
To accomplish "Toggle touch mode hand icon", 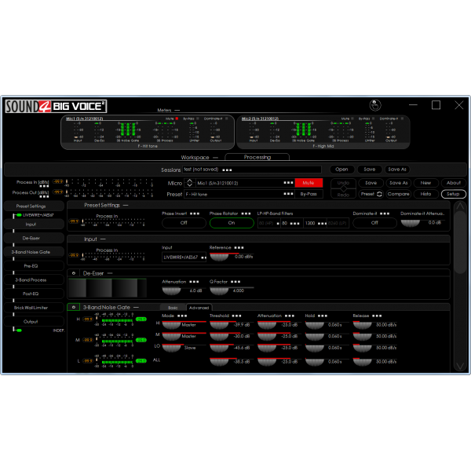I will pyautogui.click(x=375, y=105).
